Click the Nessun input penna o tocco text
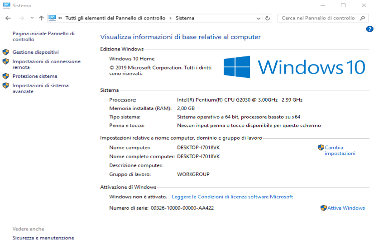The width and height of the screenshot is (374, 248). point(249,126)
